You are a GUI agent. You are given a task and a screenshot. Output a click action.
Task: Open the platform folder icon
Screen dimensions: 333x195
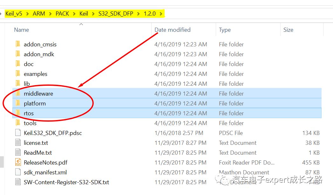[x=18, y=103]
